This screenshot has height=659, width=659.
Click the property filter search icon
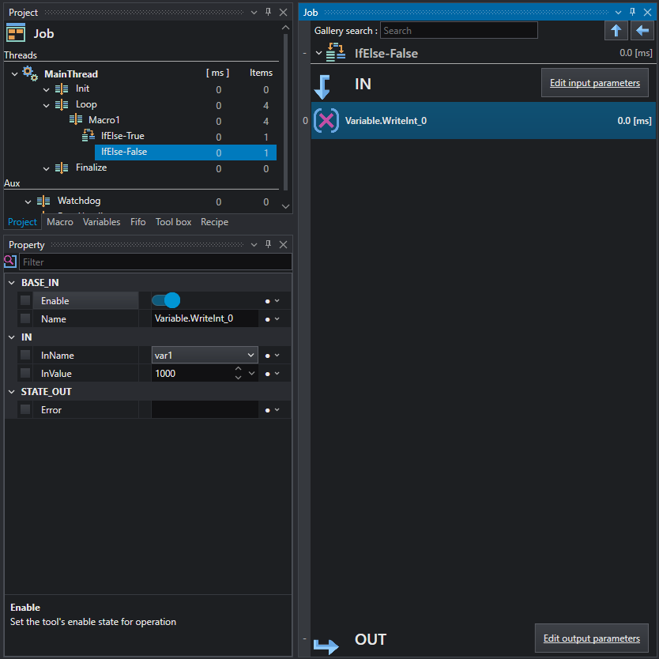click(10, 262)
